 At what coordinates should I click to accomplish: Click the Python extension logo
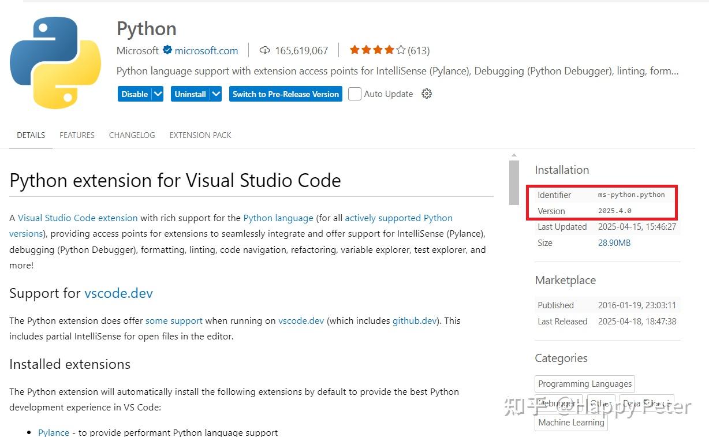[x=55, y=63]
